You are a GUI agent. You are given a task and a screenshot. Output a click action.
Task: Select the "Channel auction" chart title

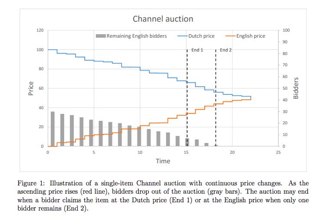pyautogui.click(x=163, y=19)
